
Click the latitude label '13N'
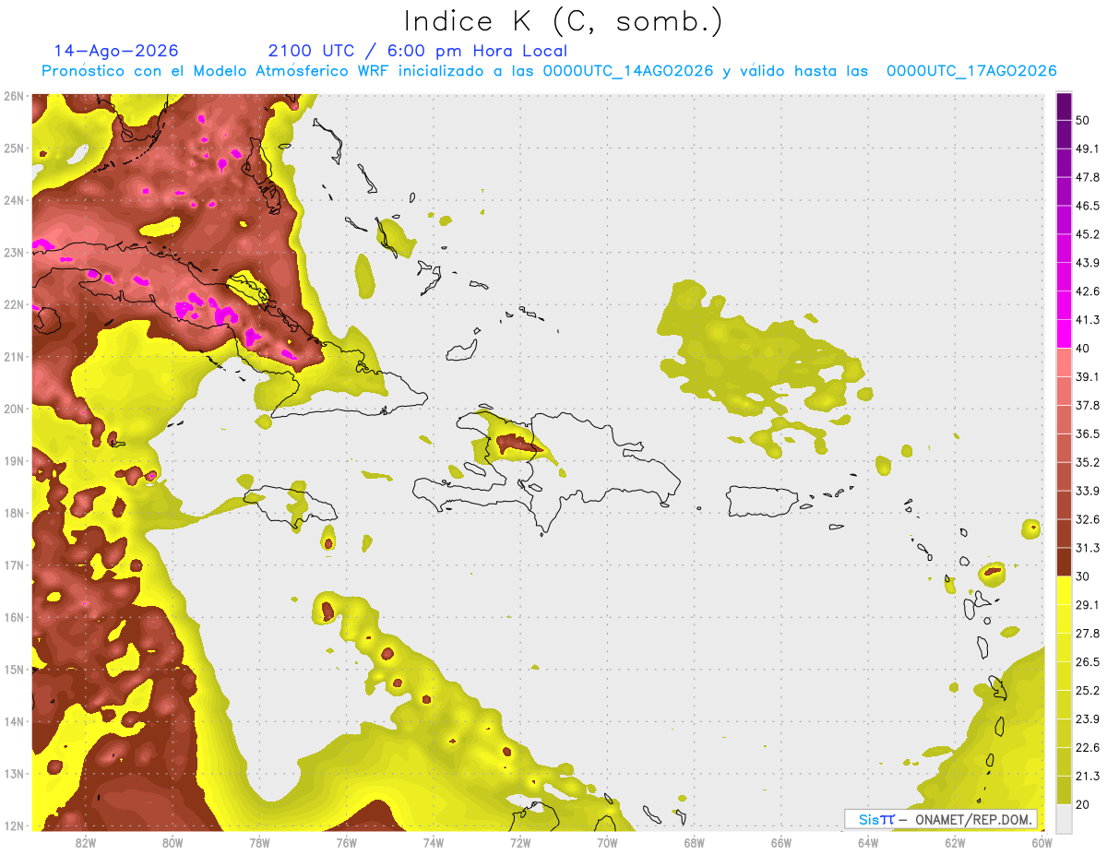pyautogui.click(x=14, y=774)
